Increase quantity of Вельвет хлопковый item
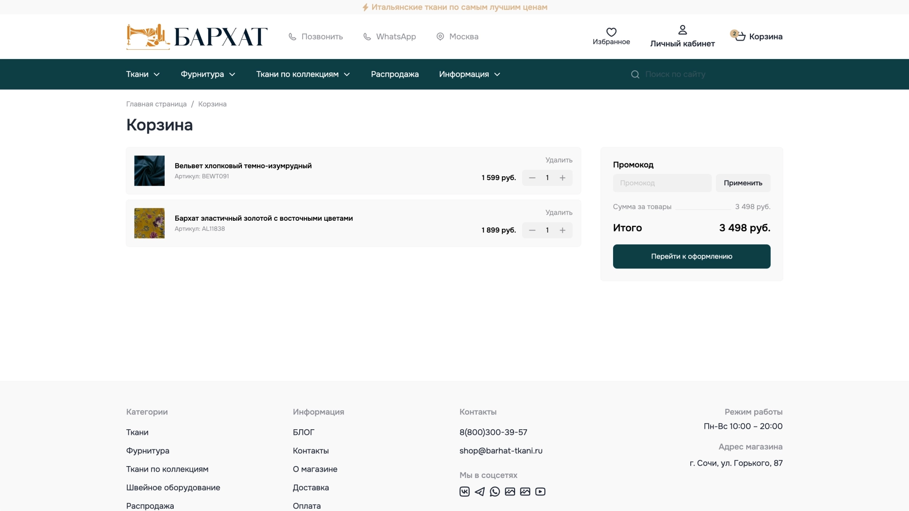Screen dimensions: 909x511 point(562,178)
